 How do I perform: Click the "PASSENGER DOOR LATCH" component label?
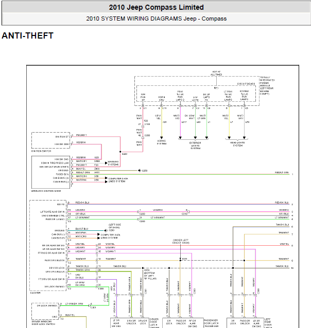tap(211, 323)
